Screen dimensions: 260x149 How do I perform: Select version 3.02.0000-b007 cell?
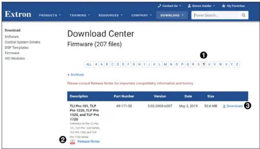pos(160,106)
